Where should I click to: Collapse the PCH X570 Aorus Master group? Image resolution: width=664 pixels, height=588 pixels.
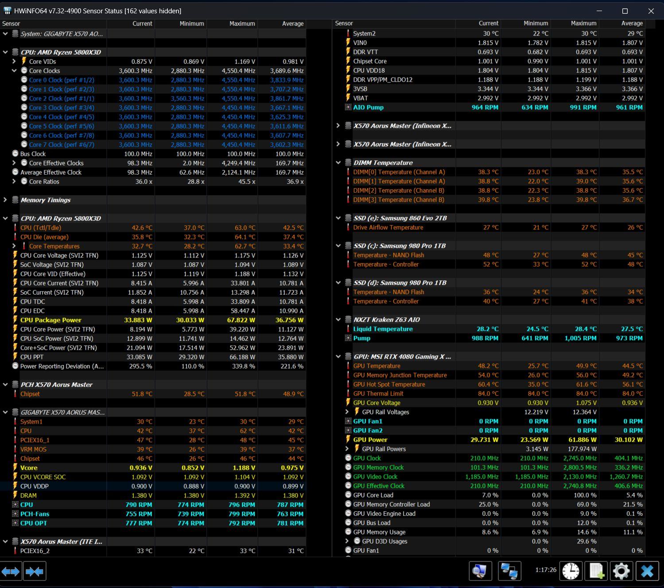point(5,385)
